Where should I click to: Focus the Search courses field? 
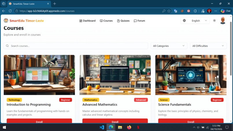(x=76, y=46)
